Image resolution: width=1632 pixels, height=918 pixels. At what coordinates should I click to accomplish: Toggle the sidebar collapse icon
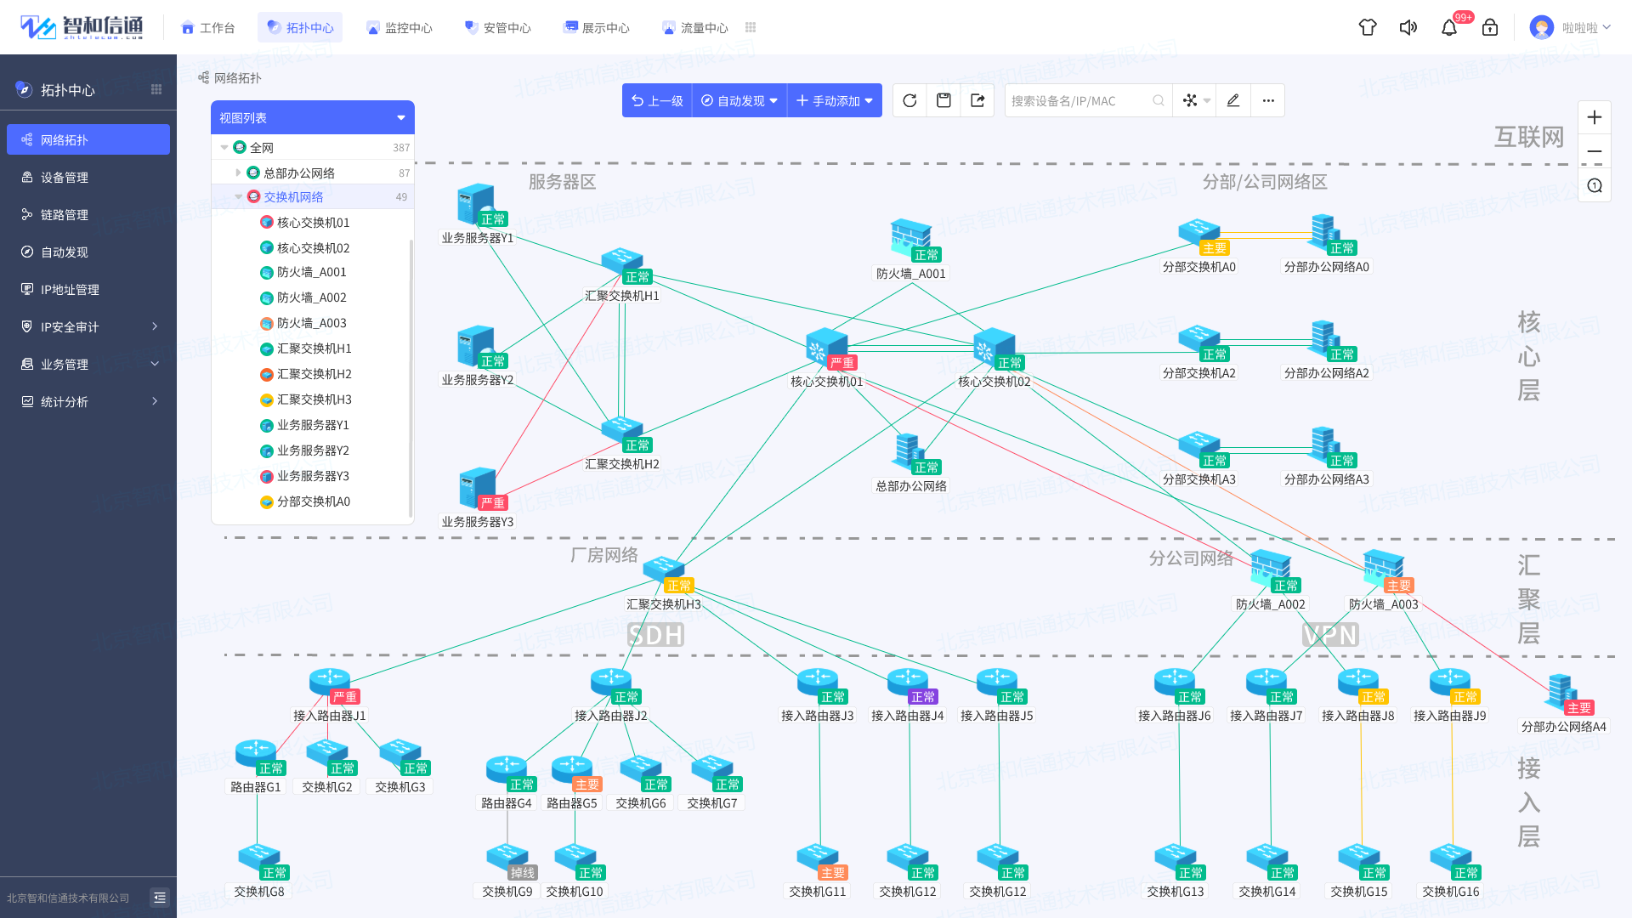pos(159,898)
